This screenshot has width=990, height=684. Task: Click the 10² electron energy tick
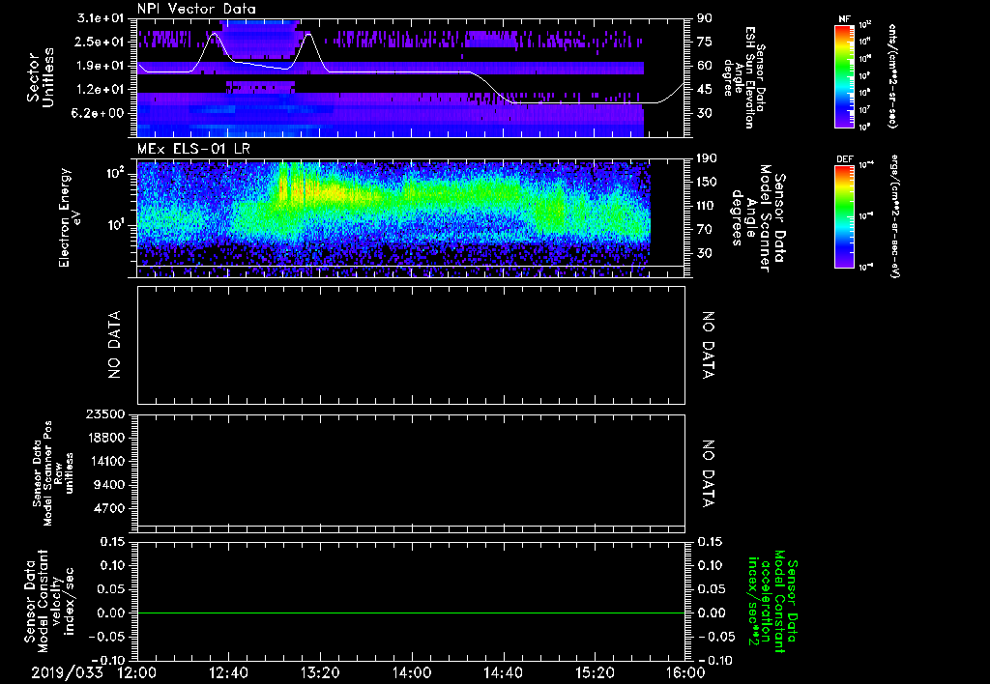[116, 173]
